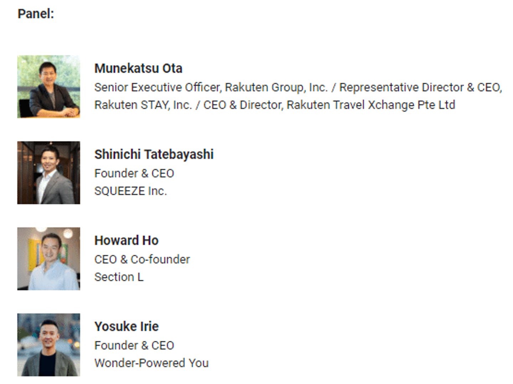Click the Munekatsu Ota profile photo
This screenshot has height=384, width=513.
tap(48, 87)
